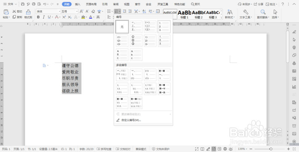299x152 pixels.
Task: Select the None (无) numbering option
Action: pos(122,27)
